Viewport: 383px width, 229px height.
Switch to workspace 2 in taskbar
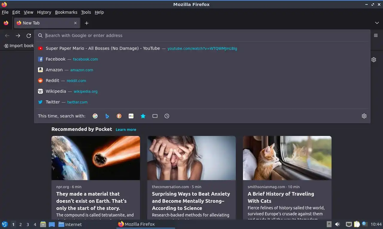pos(20,225)
